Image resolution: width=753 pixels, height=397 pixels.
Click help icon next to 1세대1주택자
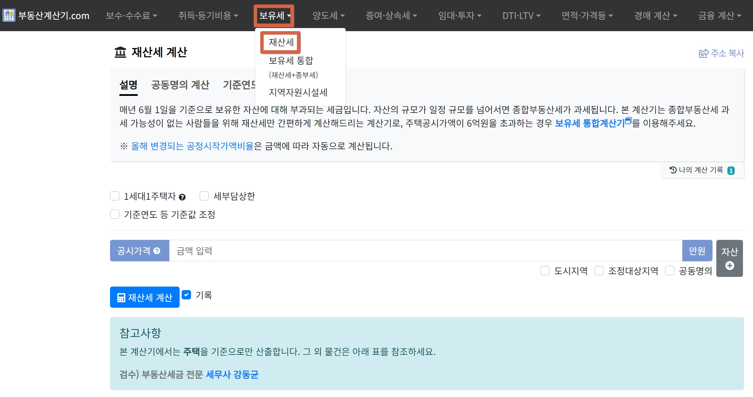click(182, 197)
